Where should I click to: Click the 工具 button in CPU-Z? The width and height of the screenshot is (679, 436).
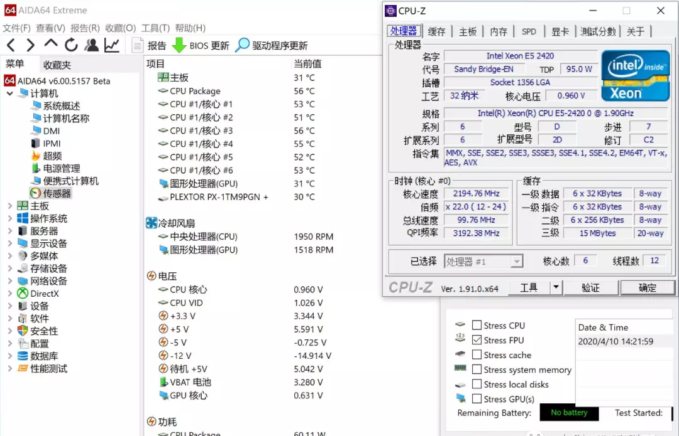click(529, 288)
